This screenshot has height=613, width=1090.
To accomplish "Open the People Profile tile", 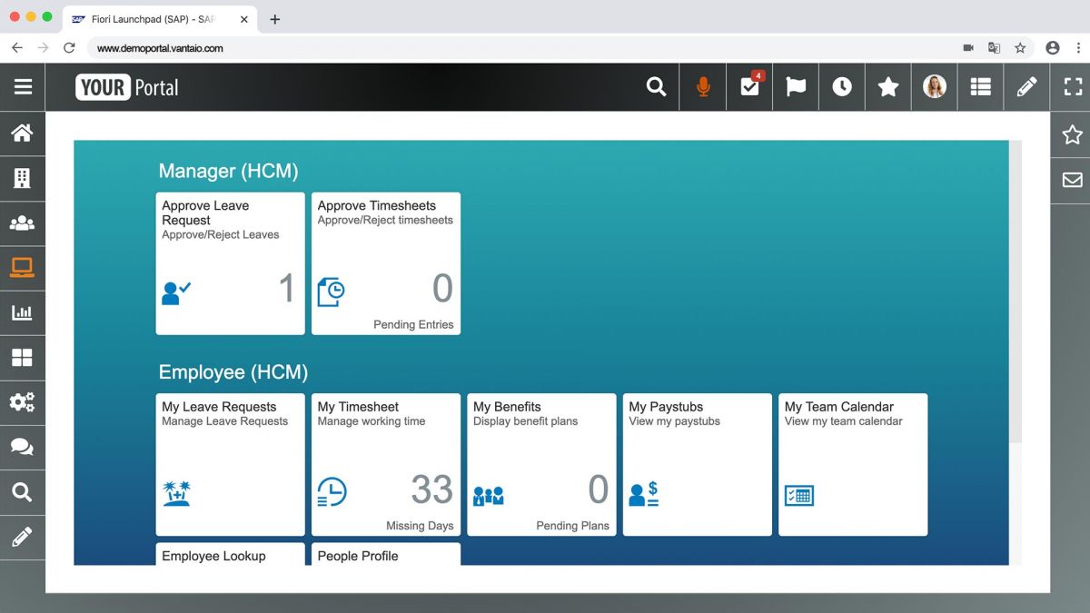I will click(x=386, y=555).
